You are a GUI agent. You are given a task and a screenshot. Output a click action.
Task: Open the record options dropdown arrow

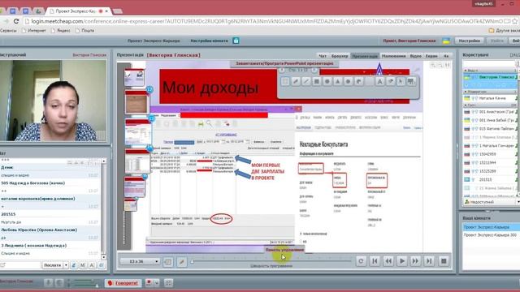(x=157, y=283)
